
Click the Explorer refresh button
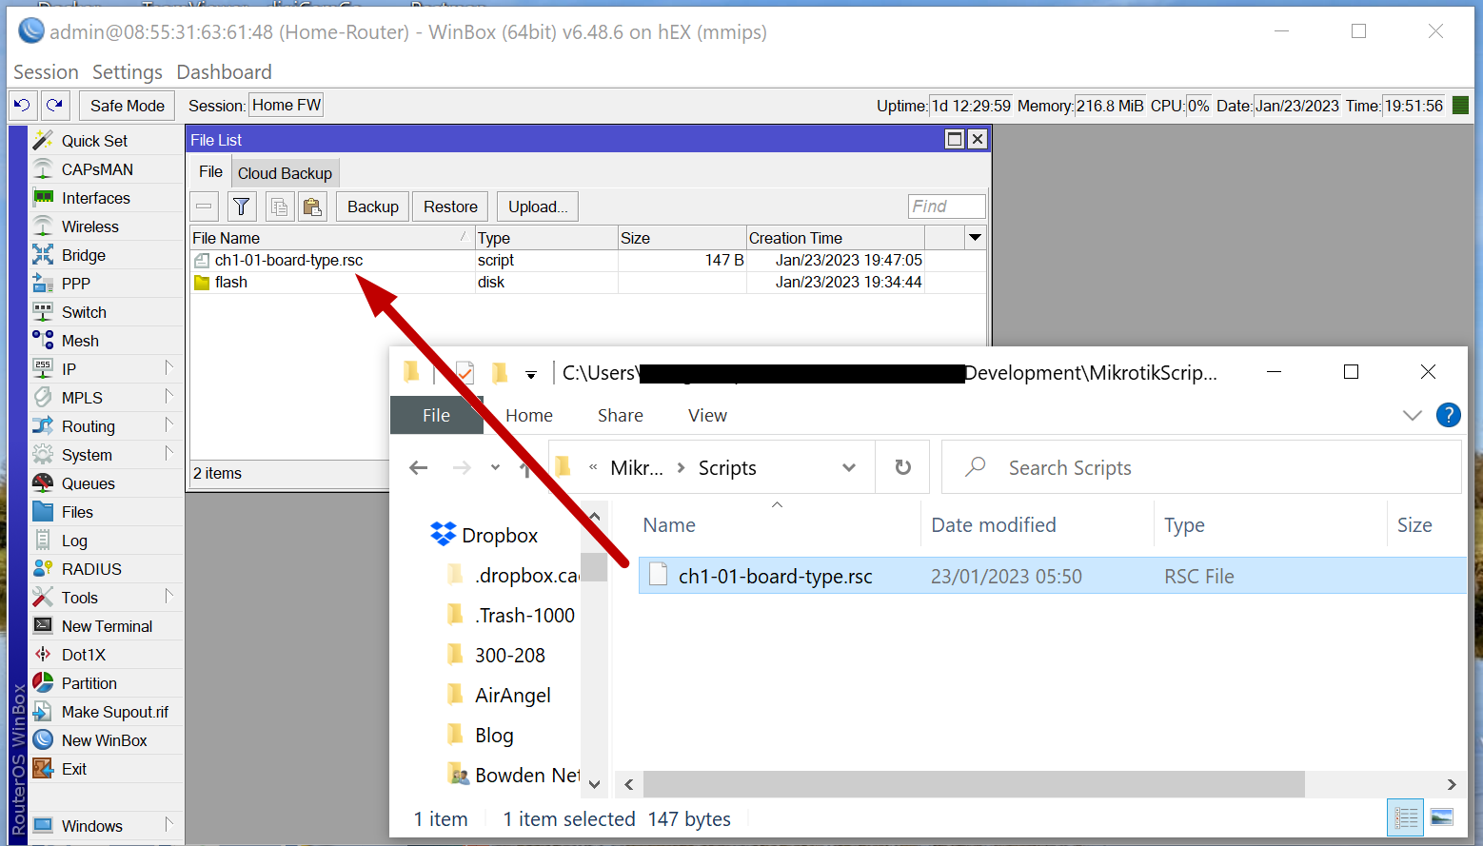[x=902, y=467]
